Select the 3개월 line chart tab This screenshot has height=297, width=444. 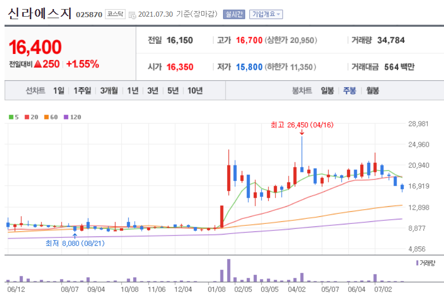pos(109,91)
